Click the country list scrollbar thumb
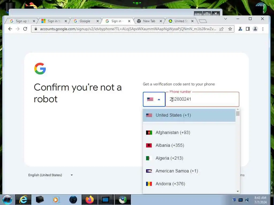Screen dimensions: 274x205 point(238,113)
